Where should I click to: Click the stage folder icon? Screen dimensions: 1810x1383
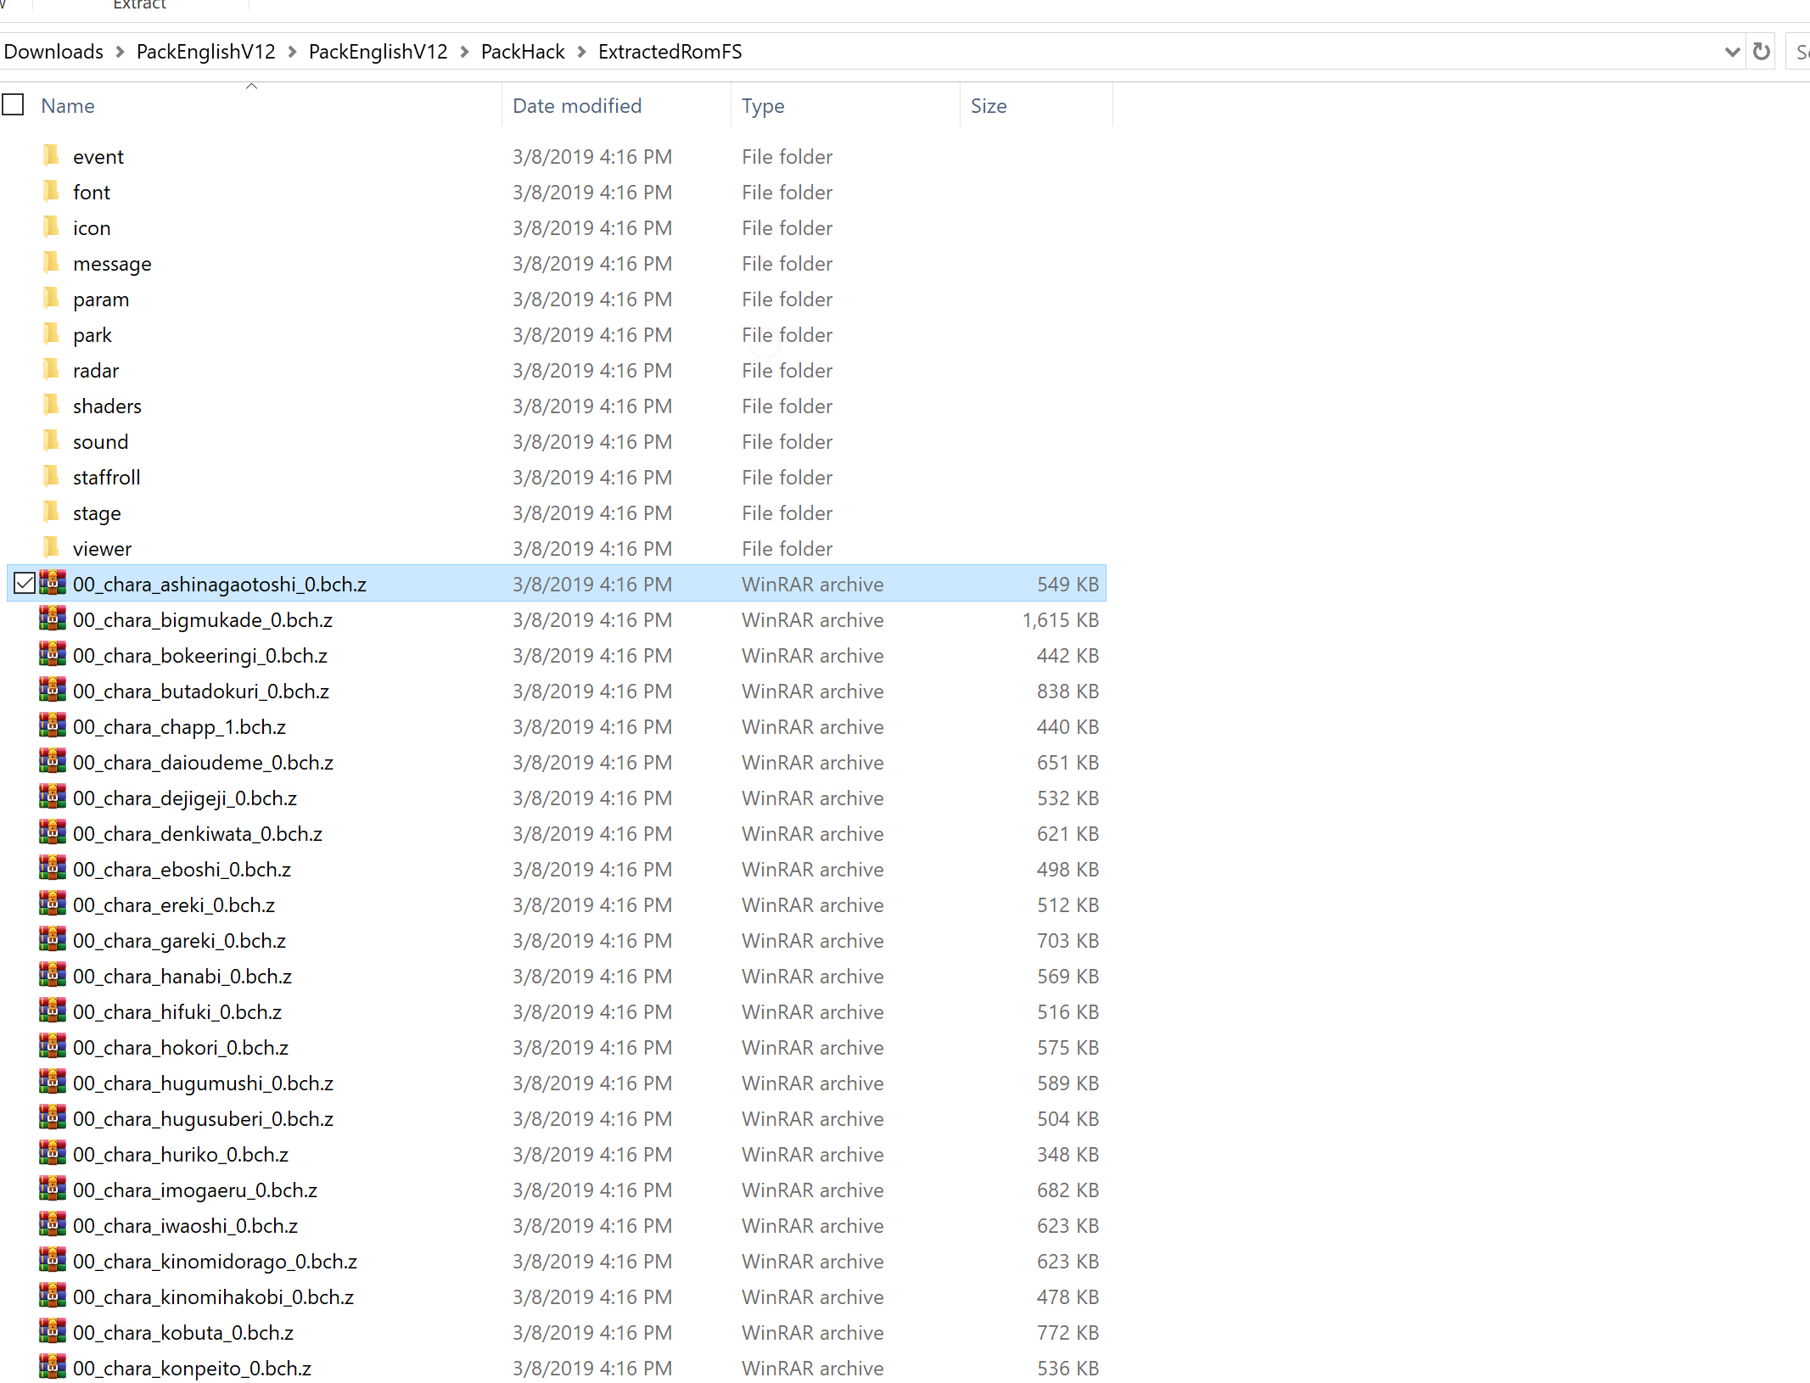51,512
